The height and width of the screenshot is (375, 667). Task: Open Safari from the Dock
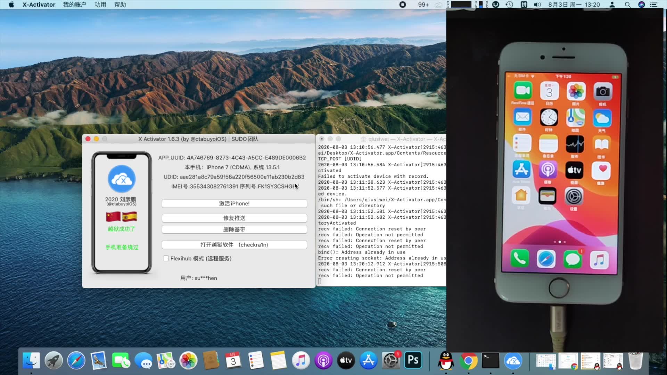point(76,360)
